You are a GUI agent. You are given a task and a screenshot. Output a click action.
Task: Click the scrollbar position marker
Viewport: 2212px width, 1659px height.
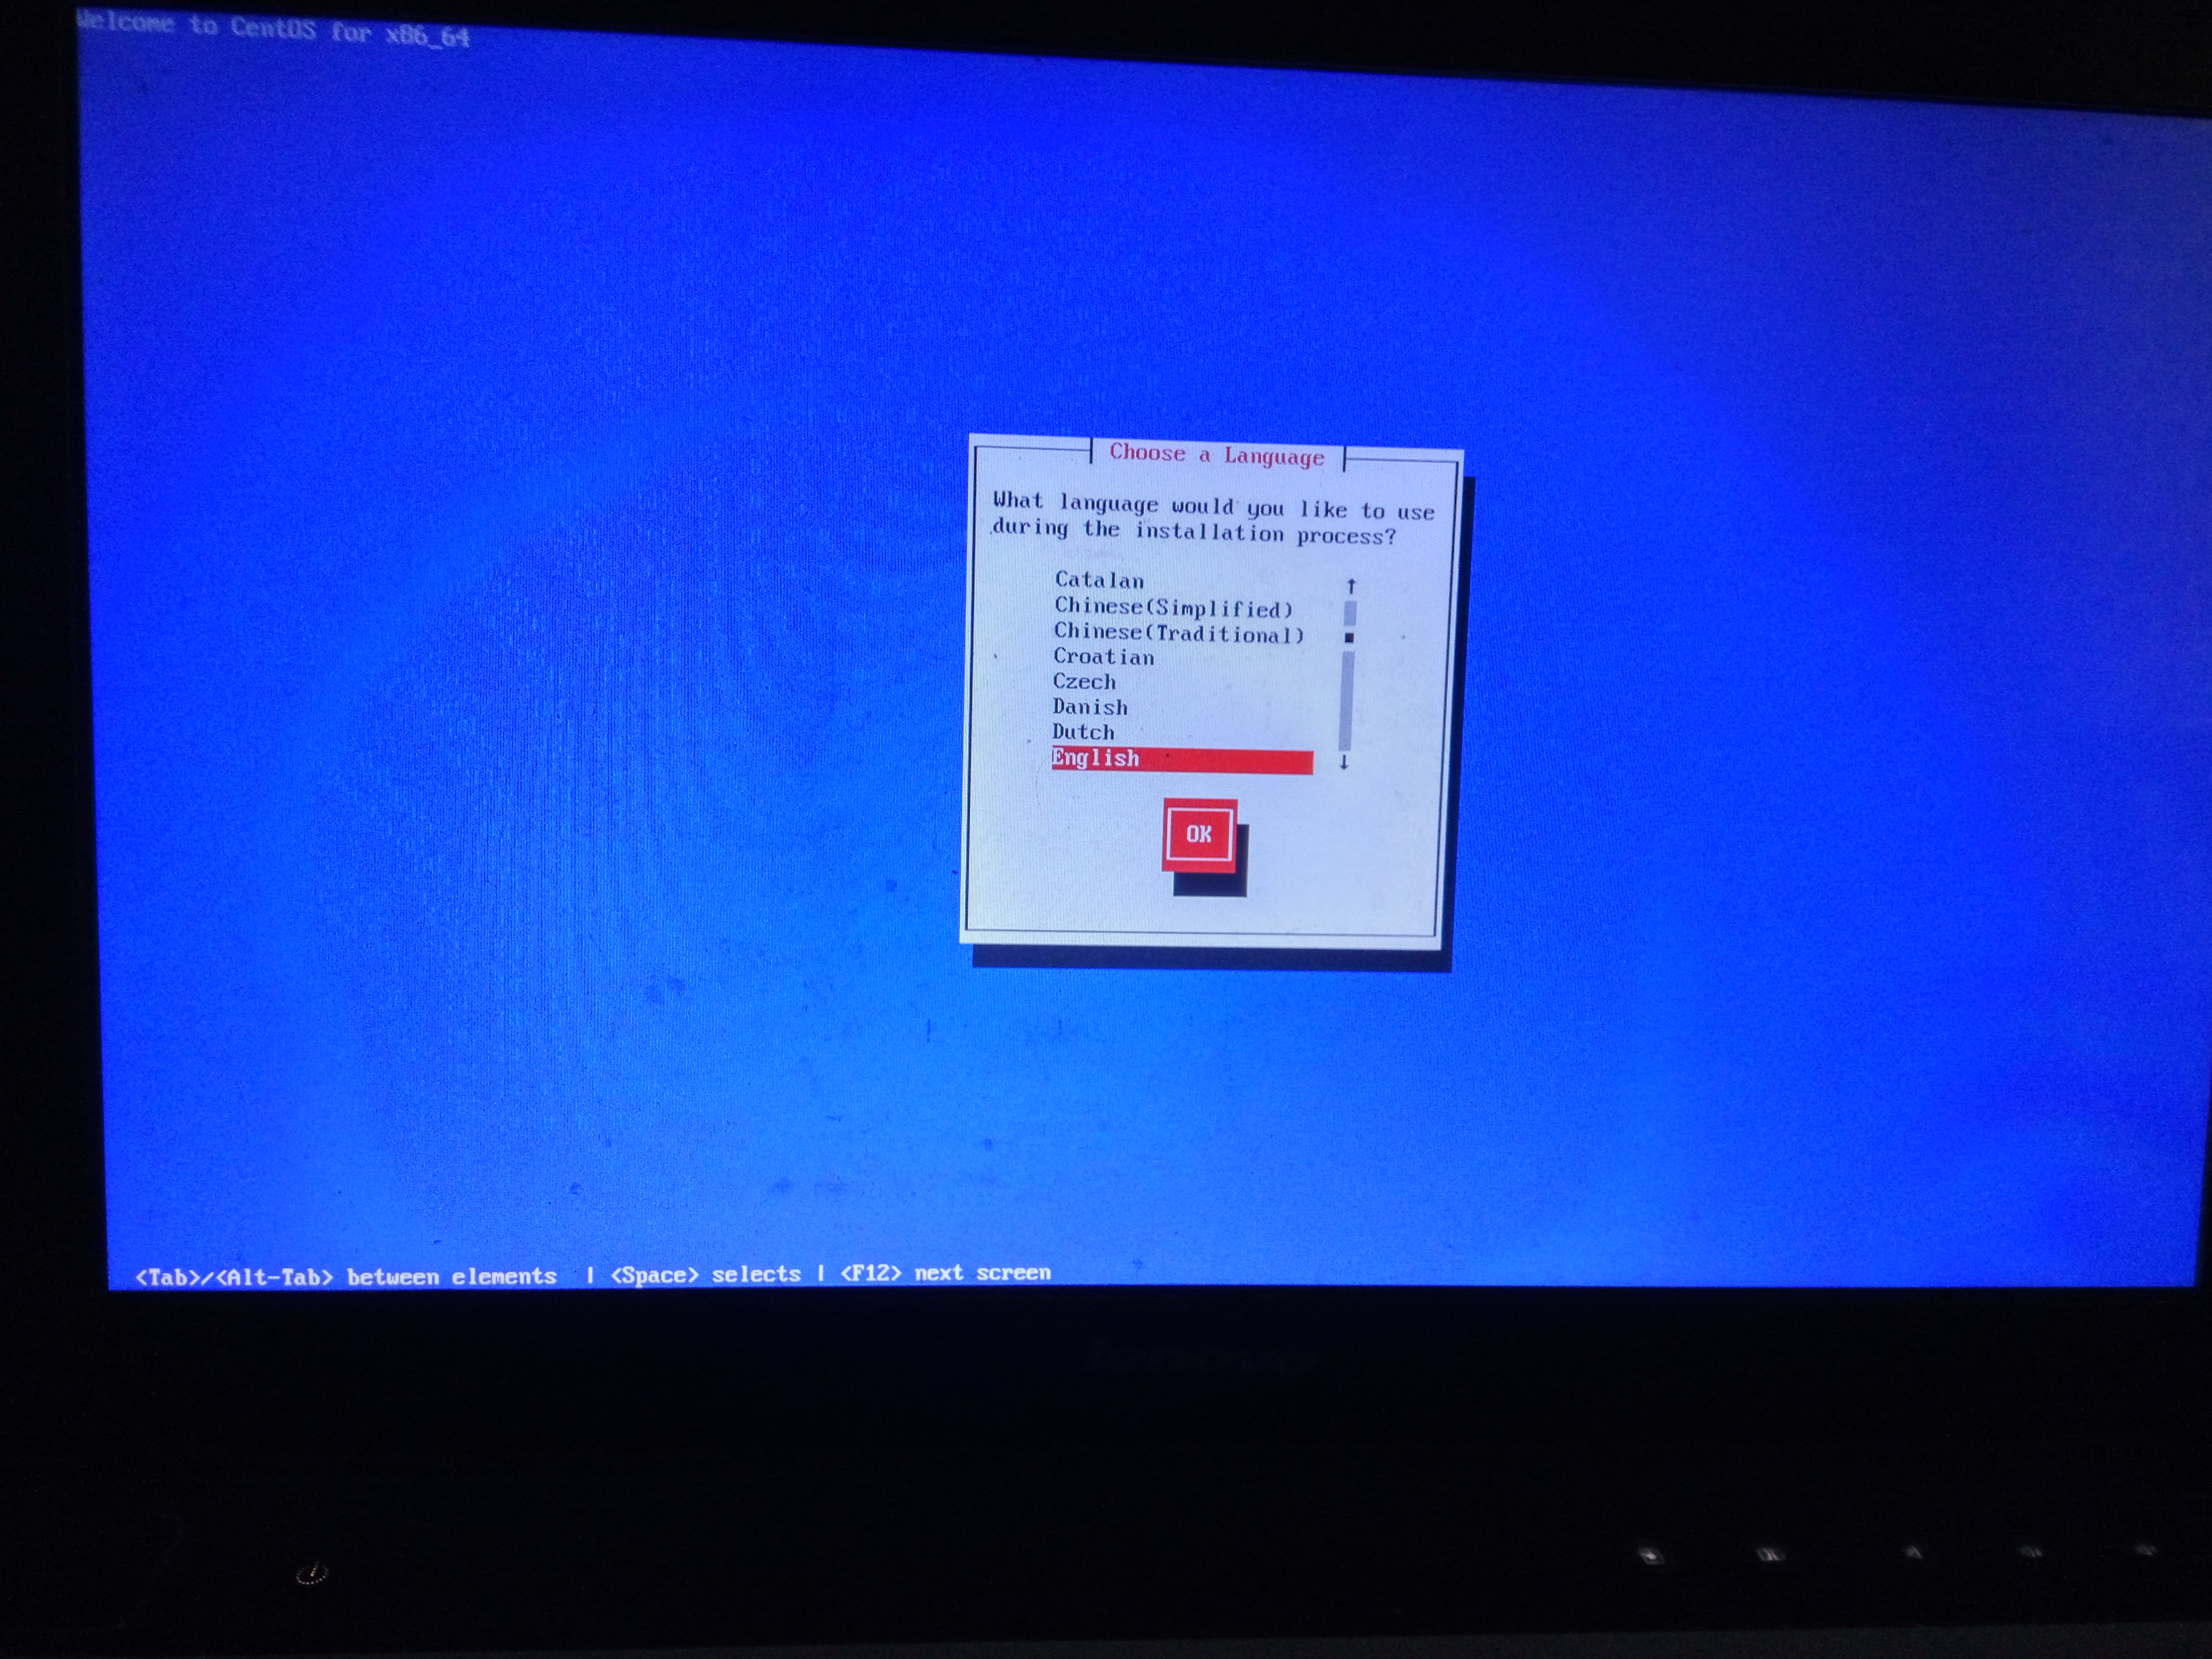tap(1349, 637)
